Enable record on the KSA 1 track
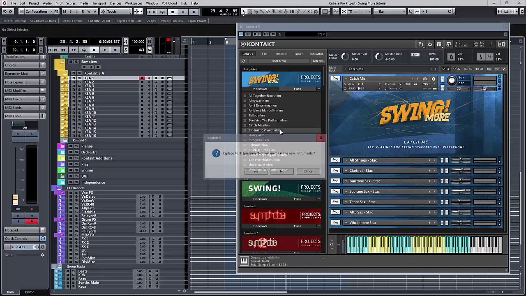This screenshot has width=526, height=296. (x=142, y=78)
